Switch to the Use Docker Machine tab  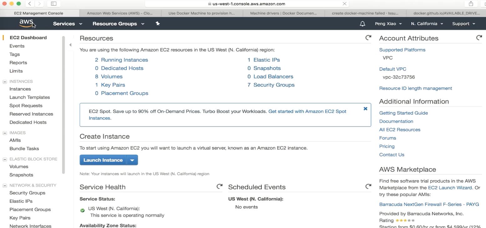[x=202, y=13]
